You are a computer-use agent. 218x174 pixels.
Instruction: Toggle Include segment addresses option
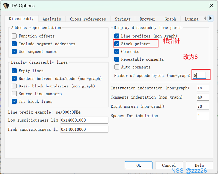pos(14,44)
